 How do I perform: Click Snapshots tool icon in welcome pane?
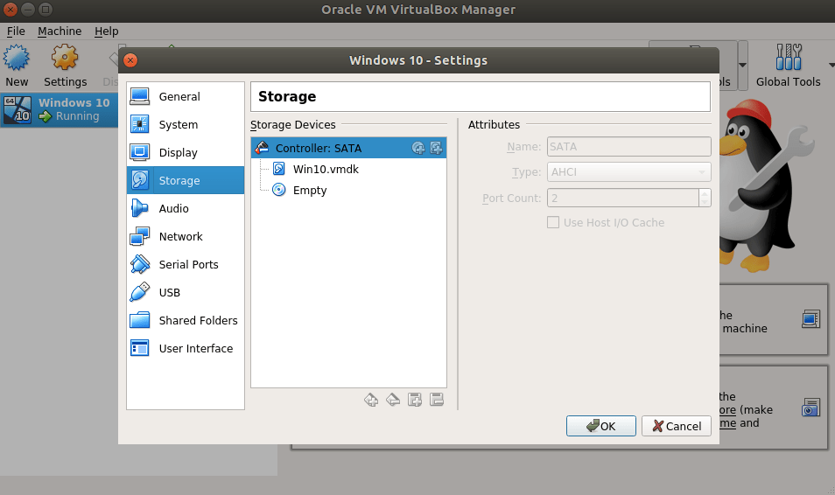(x=810, y=408)
